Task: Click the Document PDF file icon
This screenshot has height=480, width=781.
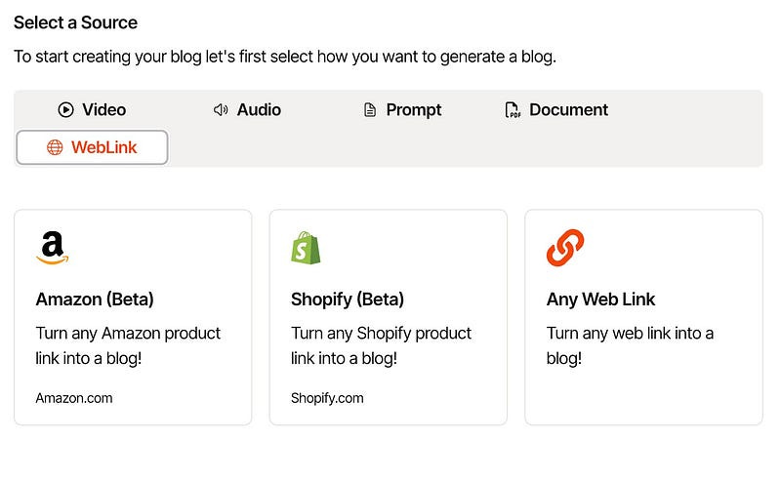Action: tap(513, 109)
